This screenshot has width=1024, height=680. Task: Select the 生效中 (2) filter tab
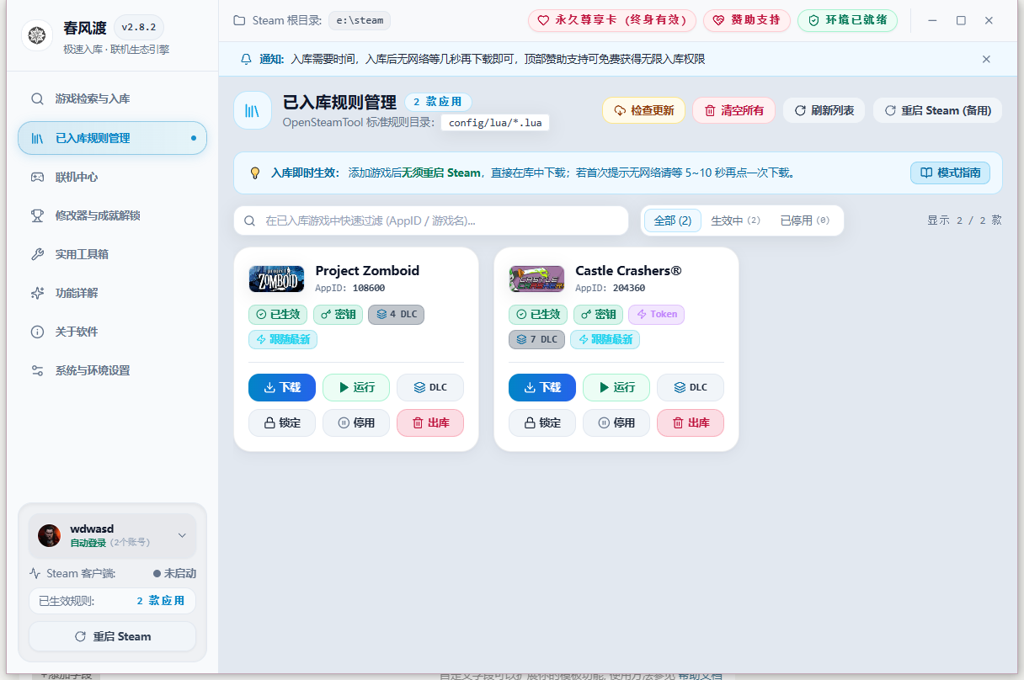tap(735, 220)
